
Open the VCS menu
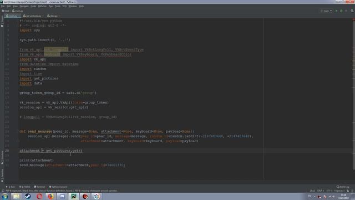pos(64,6)
